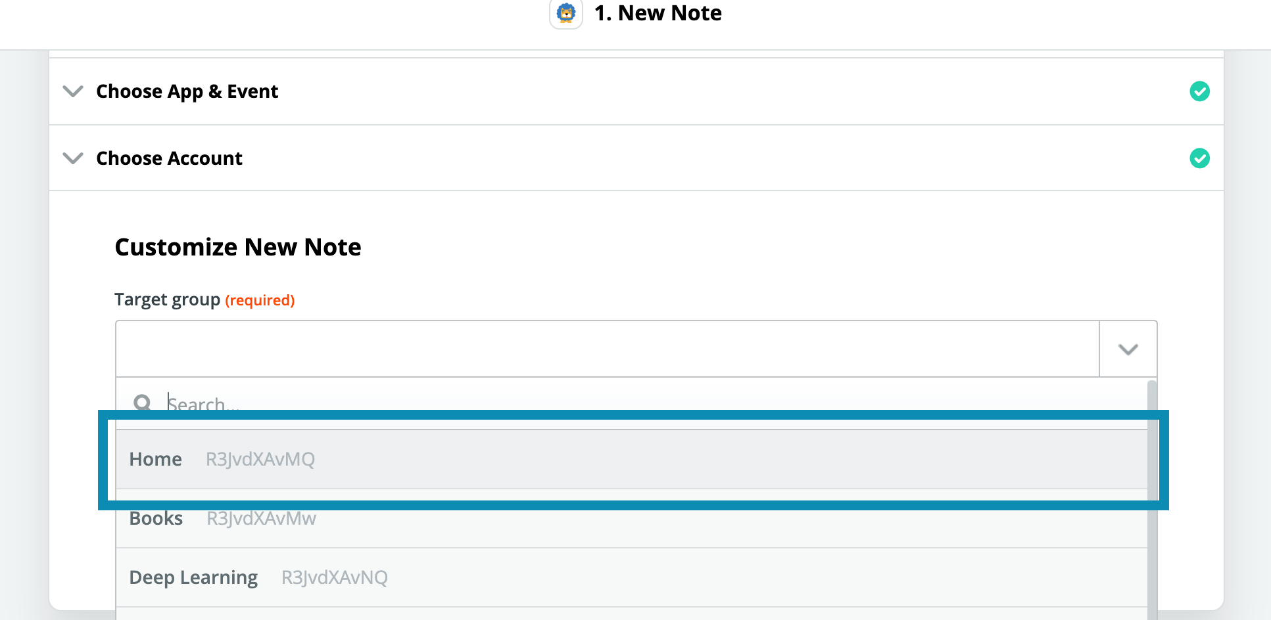Click the dropdown list's vertical scrollbar

pos(1151,525)
